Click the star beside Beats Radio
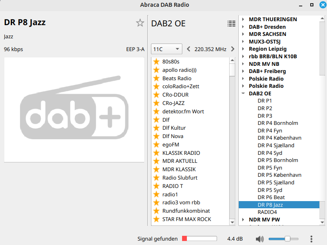 [x=157, y=78]
